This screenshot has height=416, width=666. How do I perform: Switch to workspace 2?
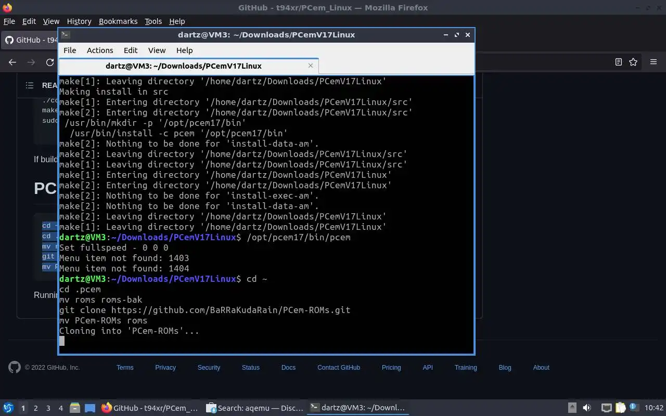click(35, 408)
